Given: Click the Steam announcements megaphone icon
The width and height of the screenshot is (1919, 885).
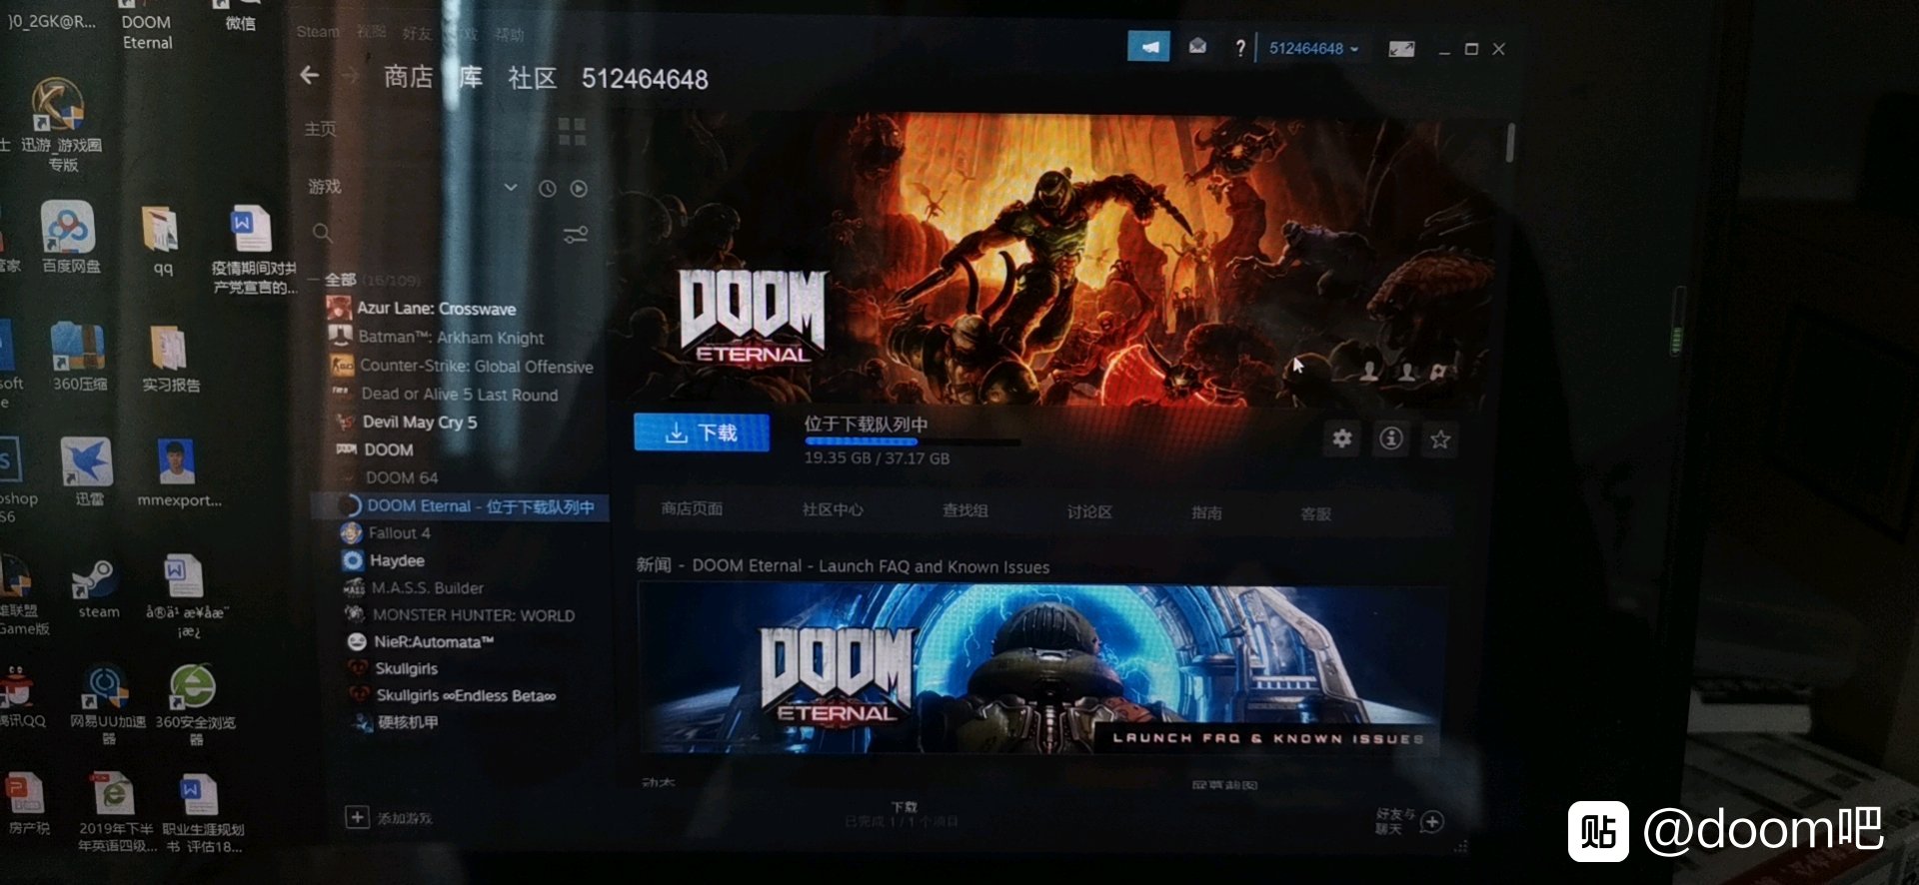Looking at the screenshot, I should coord(1148,46).
